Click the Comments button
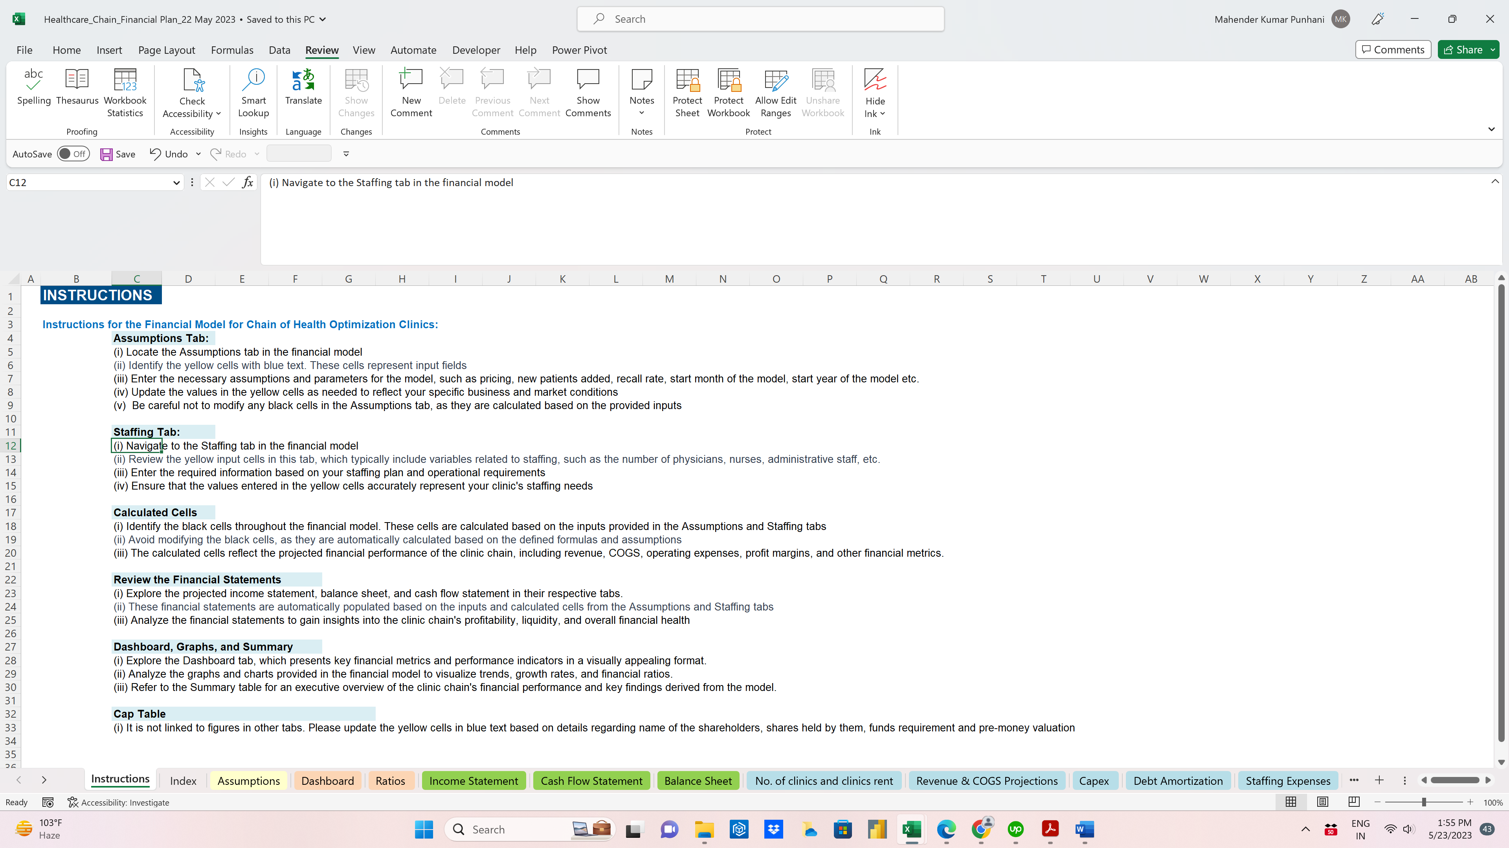The height and width of the screenshot is (848, 1509). pos(1393,50)
